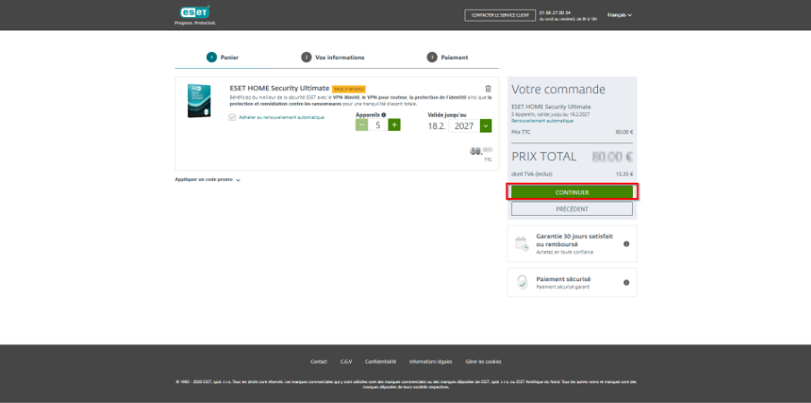This screenshot has height=403, width=811.
Task: Open info icon on 30-day guarantee card
Action: coord(627,244)
